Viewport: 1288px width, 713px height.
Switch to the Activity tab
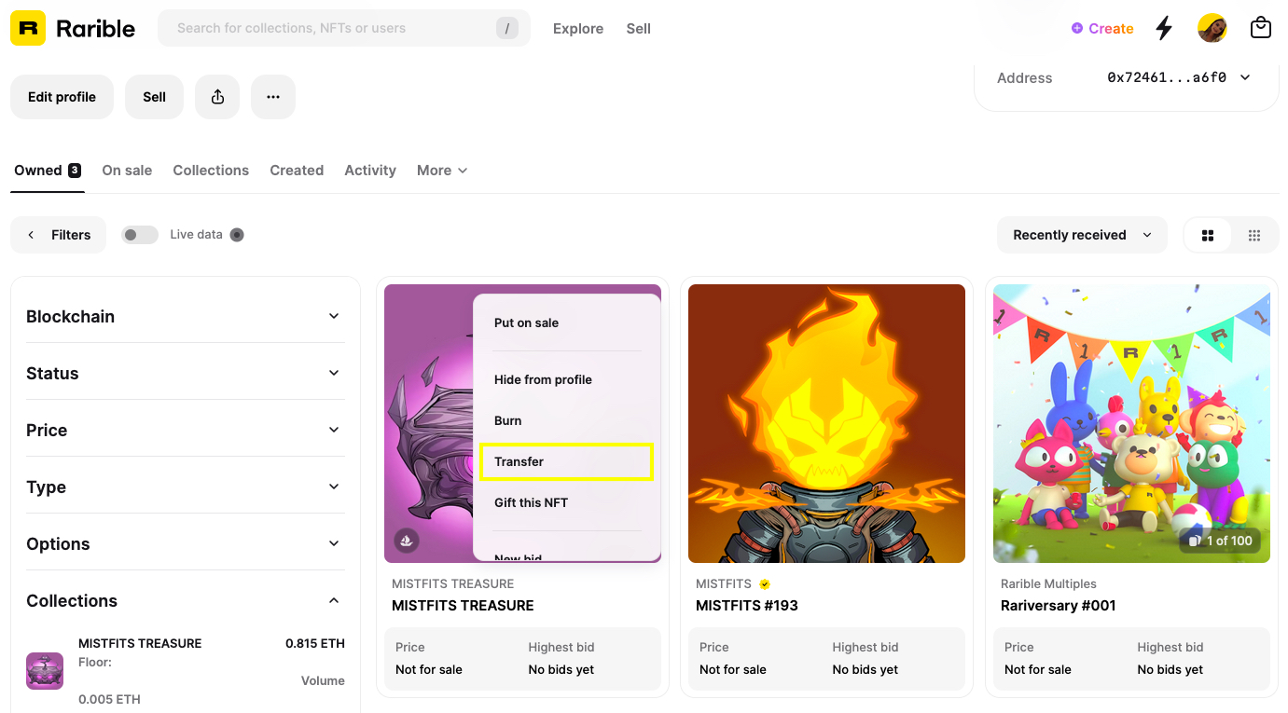[370, 171]
